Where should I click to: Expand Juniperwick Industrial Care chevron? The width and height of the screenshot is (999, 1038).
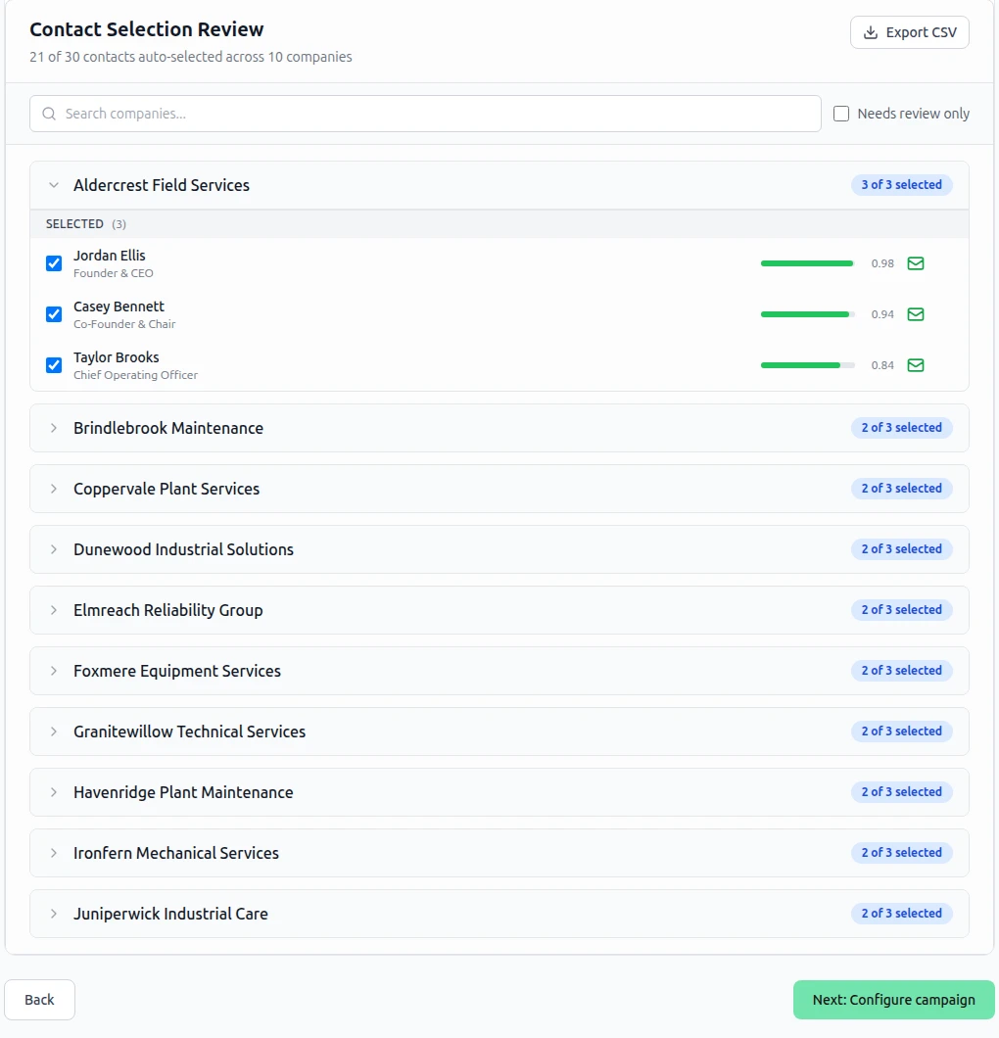[x=54, y=914]
